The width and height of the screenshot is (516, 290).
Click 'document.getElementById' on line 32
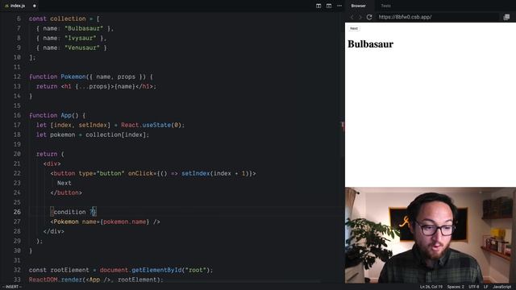140,271
